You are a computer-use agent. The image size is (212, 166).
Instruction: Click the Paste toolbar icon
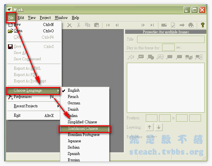coord(97,25)
